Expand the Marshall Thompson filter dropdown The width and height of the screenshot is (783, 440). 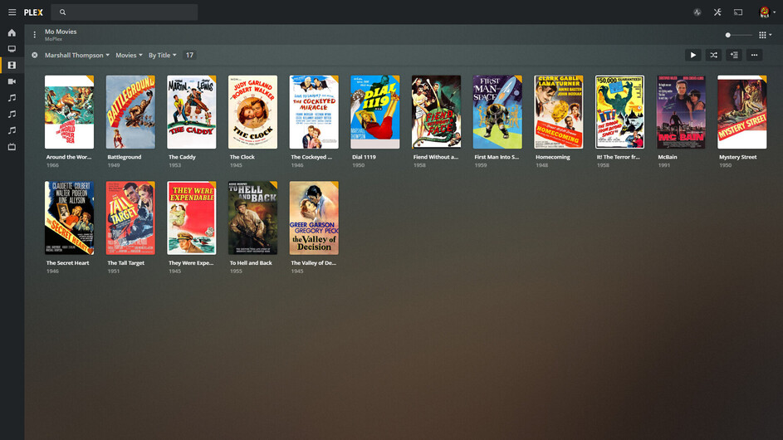77,56
